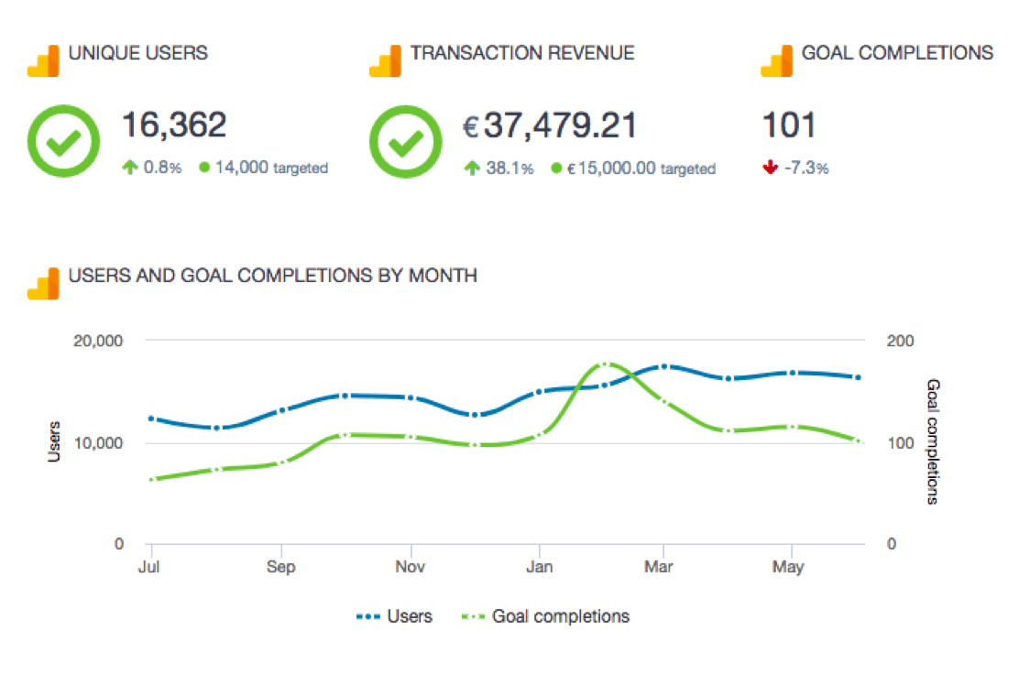Select the €37,479.21 revenue value
This screenshot has width=1019, height=674.
click(x=550, y=126)
